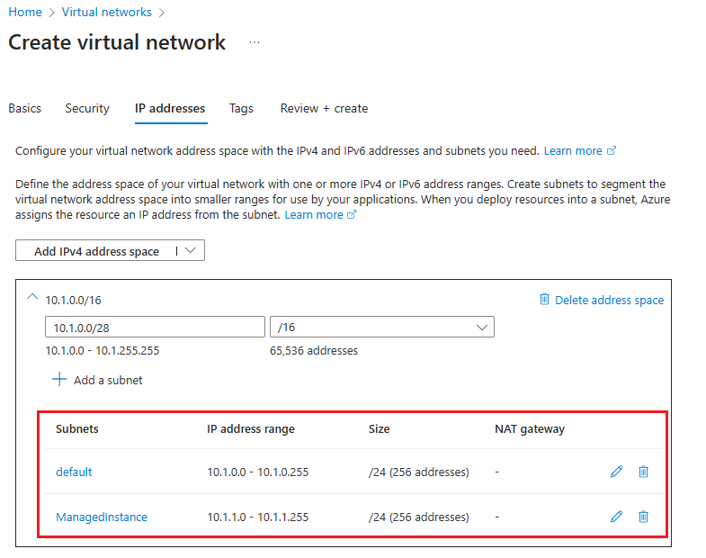Expand the Add IPv4 address space dropdown arrow
This screenshot has width=706, height=558.
point(191,251)
